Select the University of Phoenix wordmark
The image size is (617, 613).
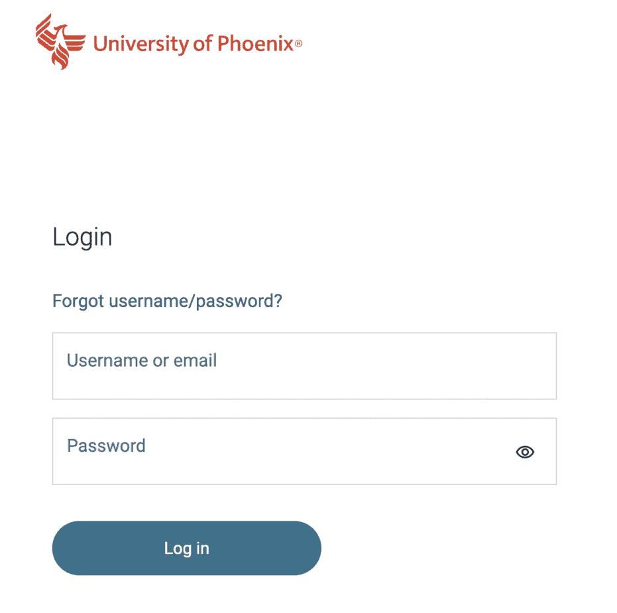pyautogui.click(x=197, y=44)
